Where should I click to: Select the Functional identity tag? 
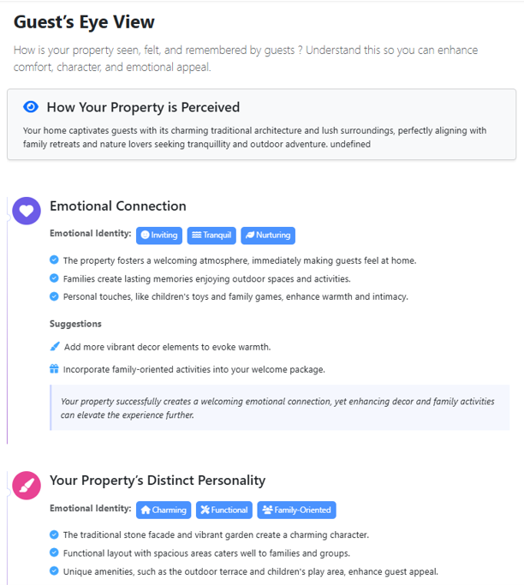coord(224,510)
